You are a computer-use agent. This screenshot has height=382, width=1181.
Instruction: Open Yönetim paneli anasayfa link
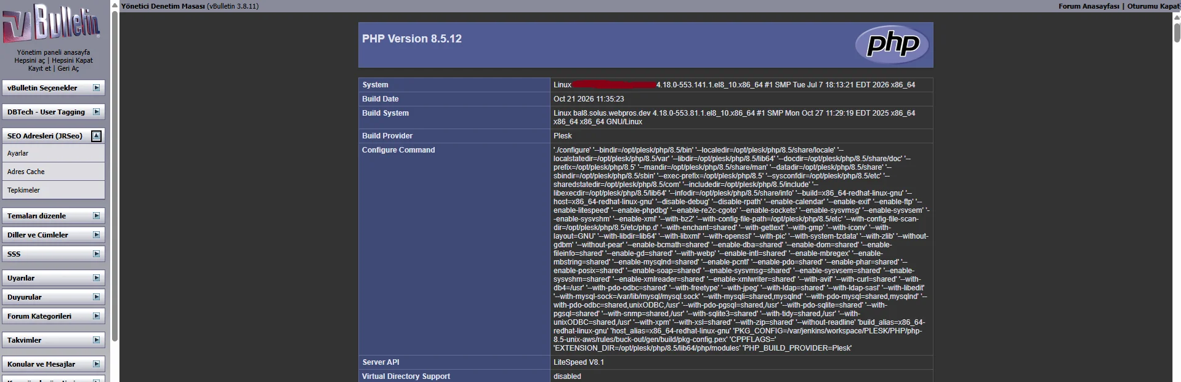coord(54,52)
